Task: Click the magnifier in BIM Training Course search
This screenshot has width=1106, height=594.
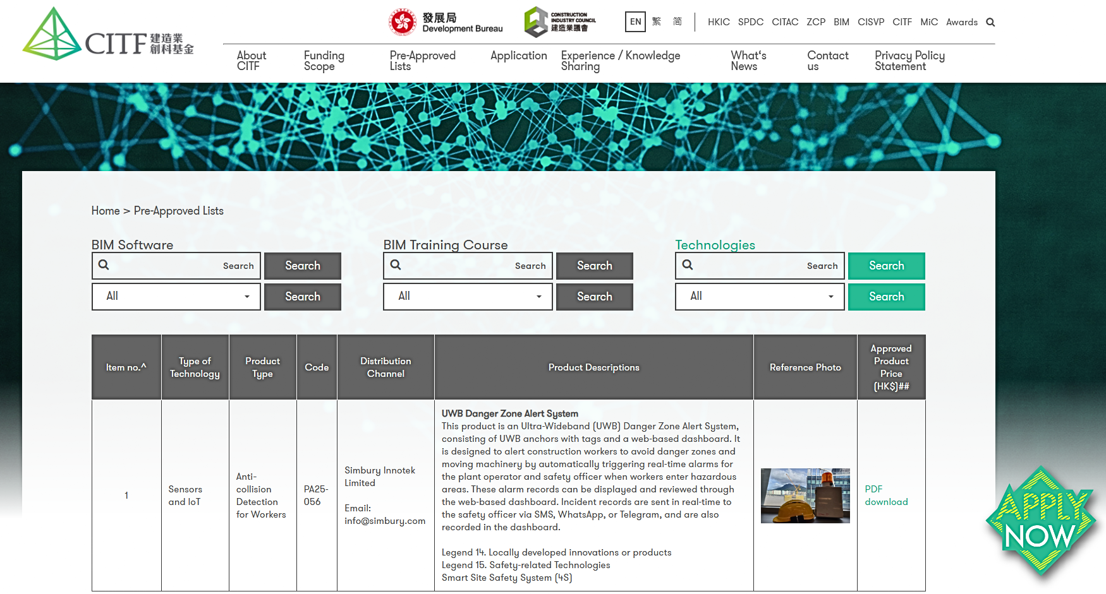Action: tap(396, 265)
